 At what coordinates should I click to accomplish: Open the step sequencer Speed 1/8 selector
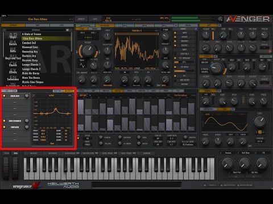(x=88, y=138)
